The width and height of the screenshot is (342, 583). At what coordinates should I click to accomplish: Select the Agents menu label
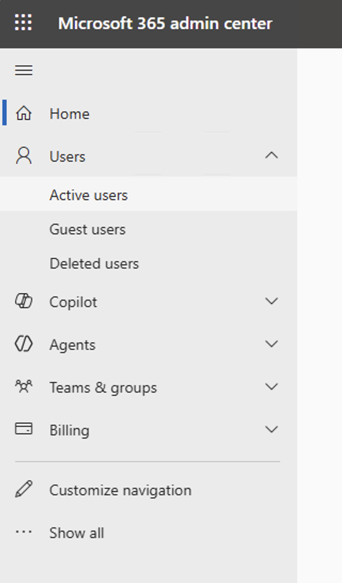[73, 345]
